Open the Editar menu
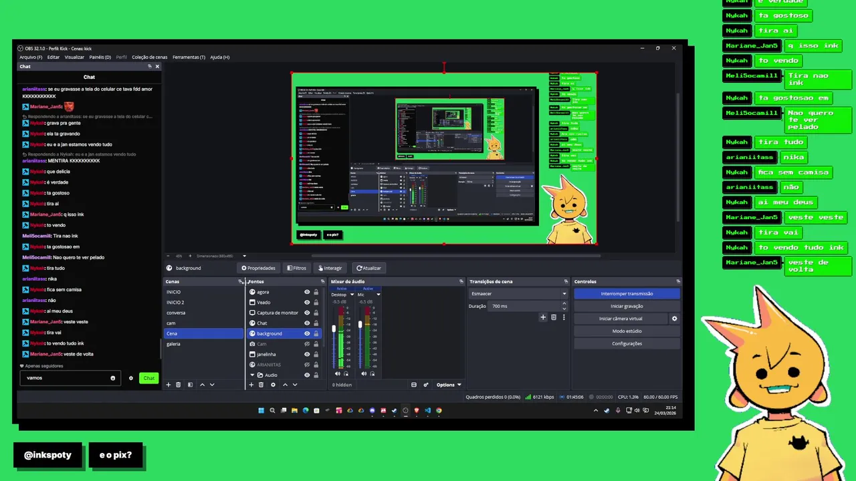 [53, 57]
